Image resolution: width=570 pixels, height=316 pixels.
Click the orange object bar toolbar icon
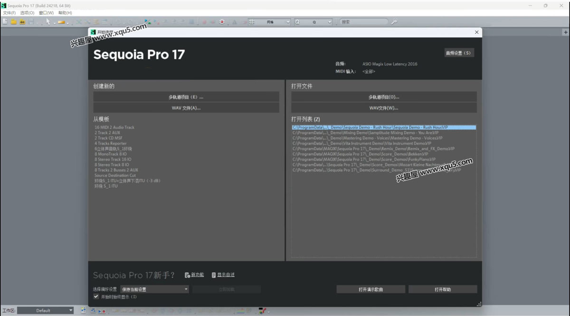click(x=61, y=22)
